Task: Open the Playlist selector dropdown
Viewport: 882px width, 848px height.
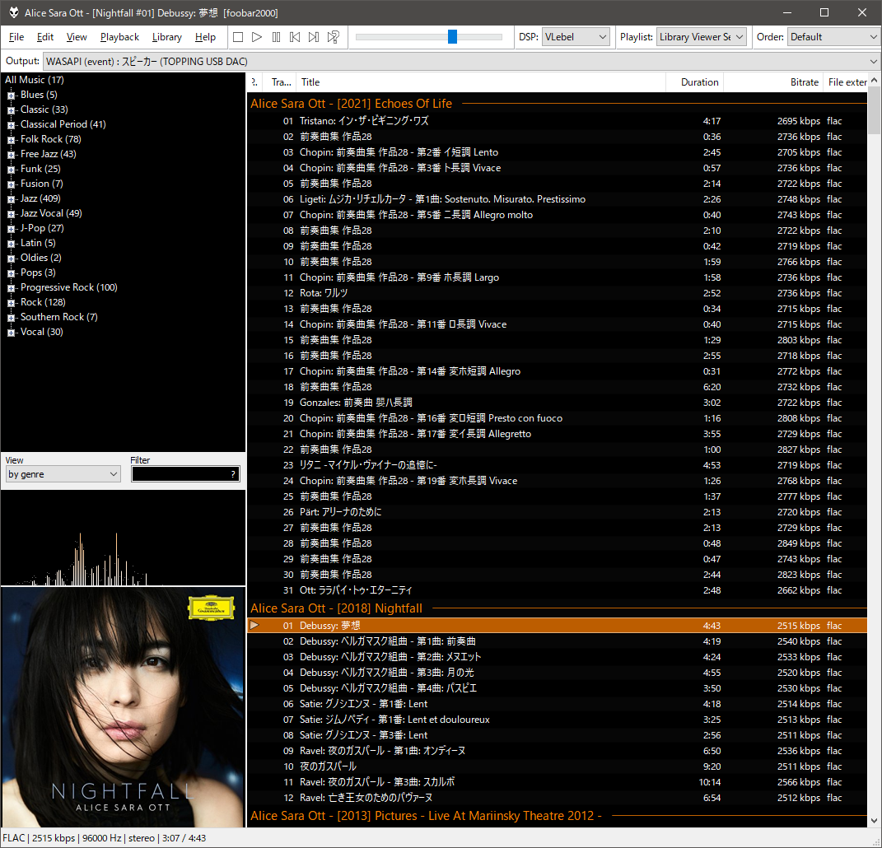Action: pos(701,37)
